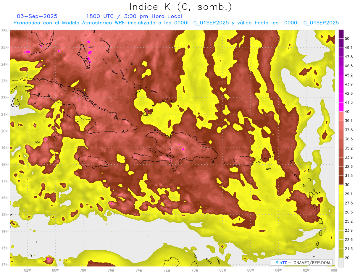Click the '76W' longitude label
The height and width of the screenshot is (274, 355).
coord(111,270)
